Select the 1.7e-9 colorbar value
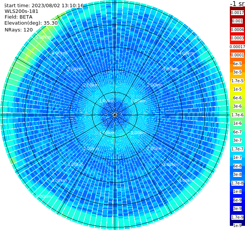Image resolution: width=245 pixels, height=230 pixels. (237, 217)
